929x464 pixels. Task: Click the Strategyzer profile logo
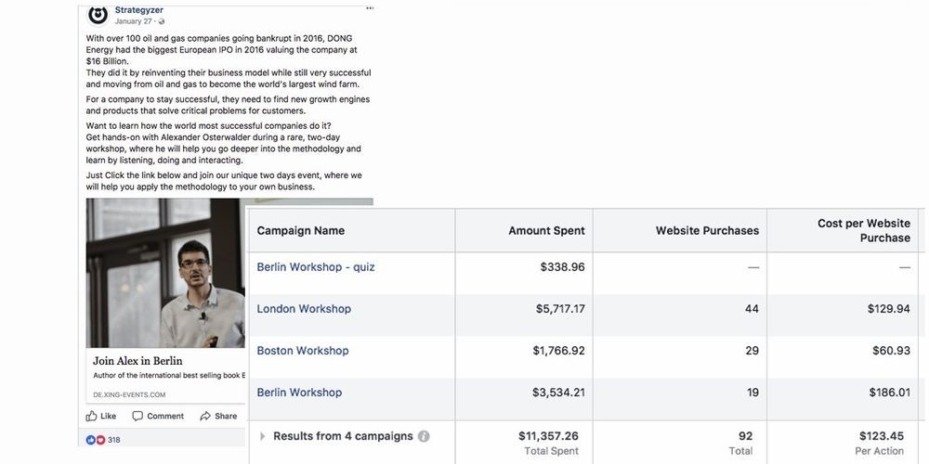[98, 15]
